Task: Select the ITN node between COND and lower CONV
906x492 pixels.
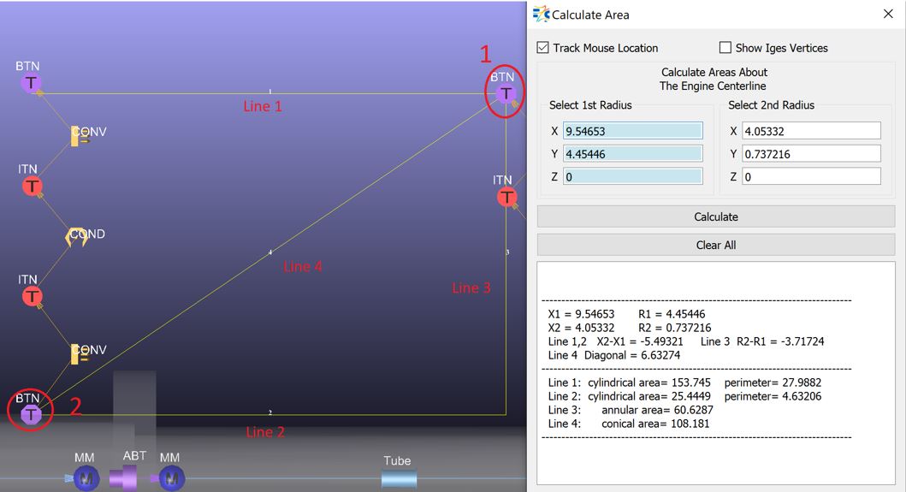Action: (x=32, y=297)
